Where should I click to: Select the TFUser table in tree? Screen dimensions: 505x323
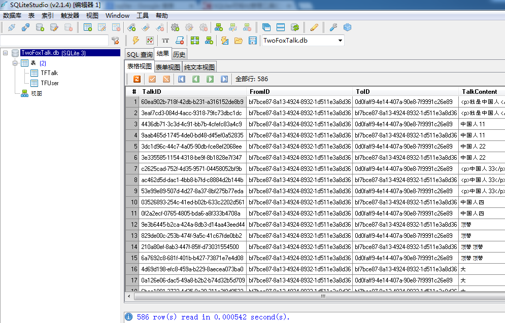(50, 83)
